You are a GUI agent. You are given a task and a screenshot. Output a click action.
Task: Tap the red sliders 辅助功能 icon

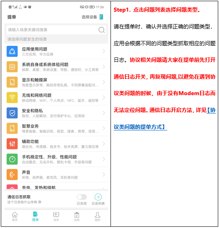(12, 144)
